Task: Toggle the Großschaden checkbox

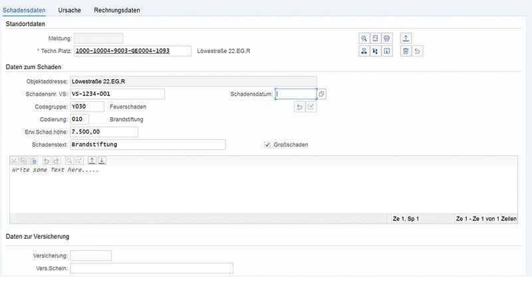Action: (x=267, y=144)
